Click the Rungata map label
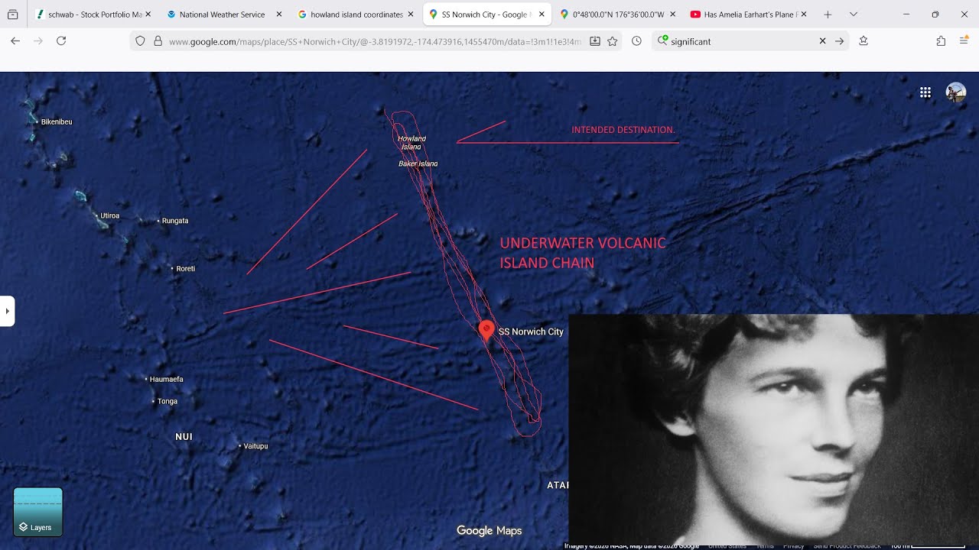Viewport: 979px width, 550px height. (175, 221)
